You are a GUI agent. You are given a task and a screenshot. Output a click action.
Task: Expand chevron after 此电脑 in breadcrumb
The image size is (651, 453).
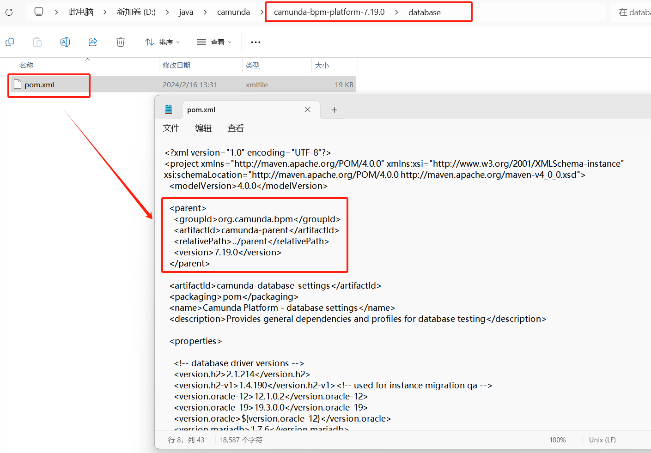(105, 12)
